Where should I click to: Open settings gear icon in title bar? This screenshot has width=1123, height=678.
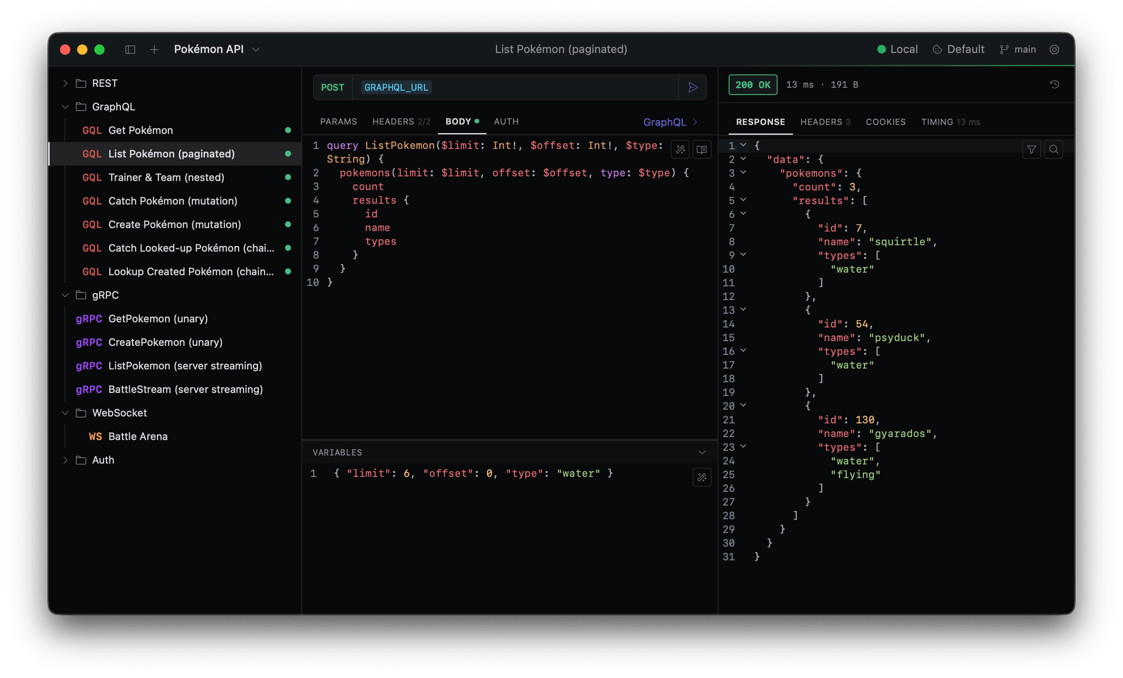pyautogui.click(x=1054, y=50)
